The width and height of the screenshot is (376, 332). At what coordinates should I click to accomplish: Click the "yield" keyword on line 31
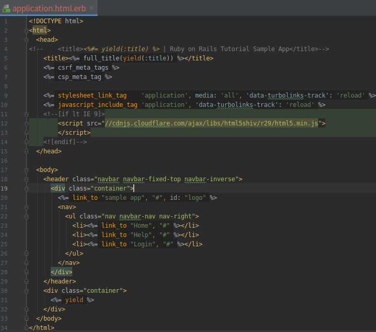[74, 300]
